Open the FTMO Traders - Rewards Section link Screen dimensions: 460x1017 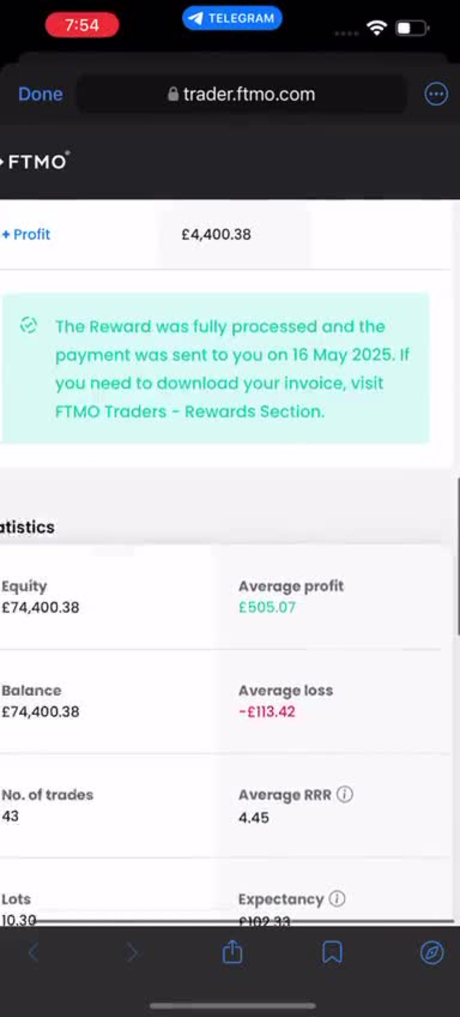pyautogui.click(x=190, y=411)
